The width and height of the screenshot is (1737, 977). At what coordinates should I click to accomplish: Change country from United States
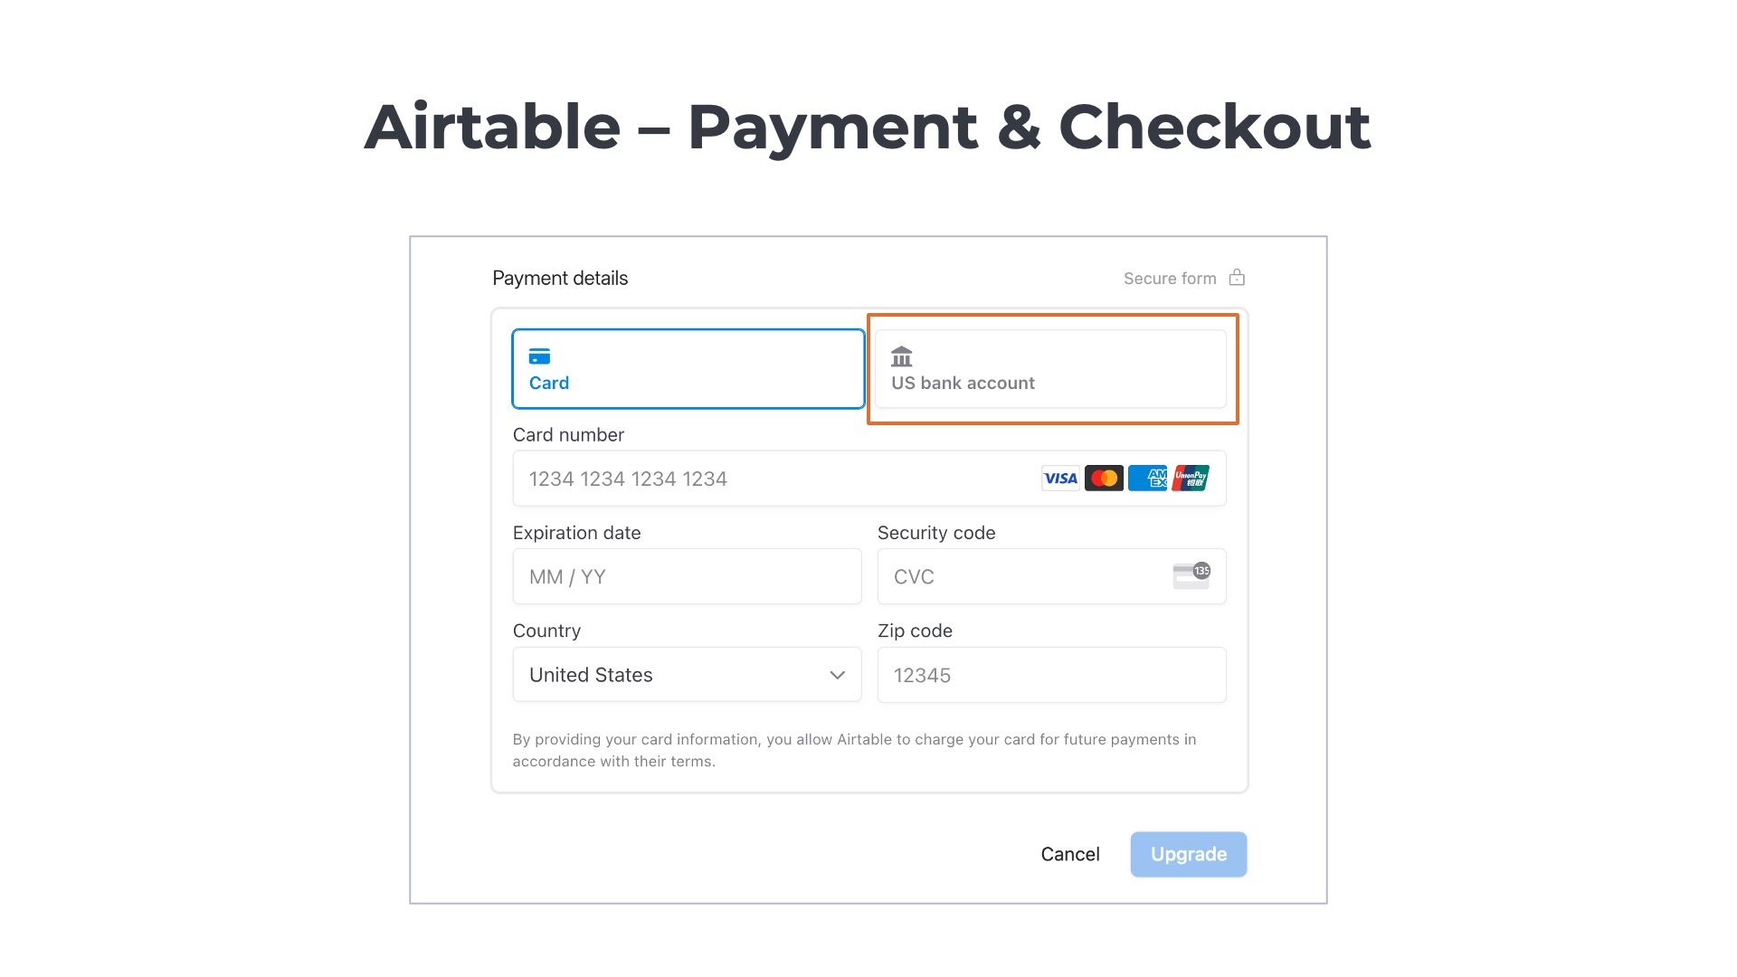point(686,674)
